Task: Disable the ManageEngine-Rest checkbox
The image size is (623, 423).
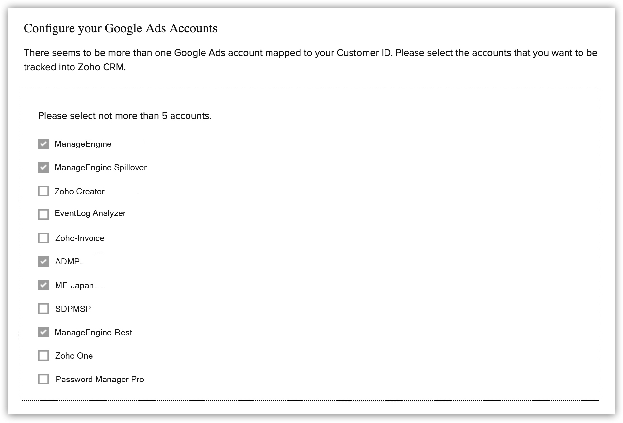Action: tap(43, 332)
